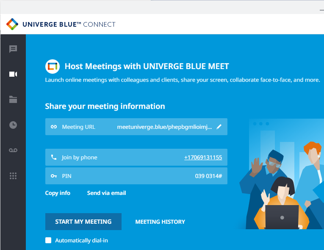The height and width of the screenshot is (250, 324).
Task: Click the meeting URL text field
Action: click(164, 127)
